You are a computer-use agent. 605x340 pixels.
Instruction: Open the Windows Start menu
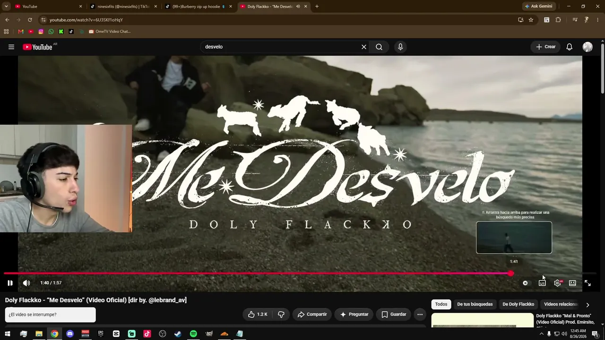(8, 334)
